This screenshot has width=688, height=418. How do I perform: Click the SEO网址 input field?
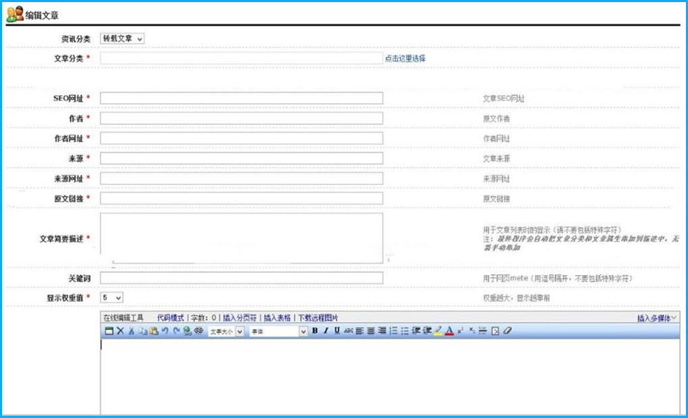click(x=241, y=98)
